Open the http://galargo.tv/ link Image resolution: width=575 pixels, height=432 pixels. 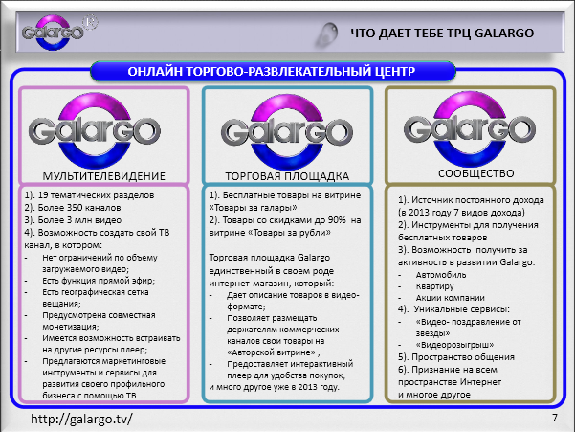(x=81, y=419)
